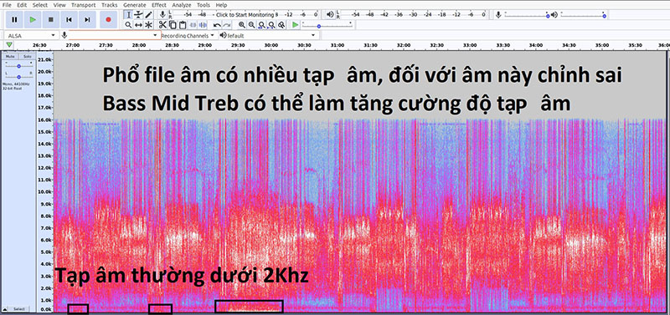
Task: Fit project to window width
Action: [x=271, y=25]
